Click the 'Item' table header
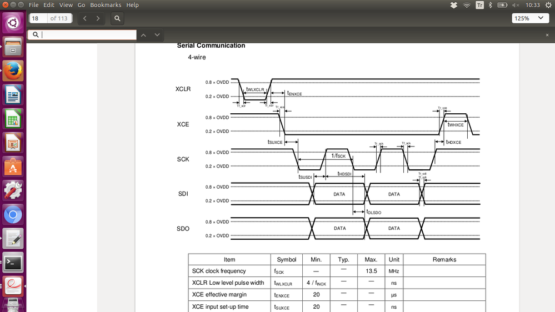The height and width of the screenshot is (312, 555). 229,260
